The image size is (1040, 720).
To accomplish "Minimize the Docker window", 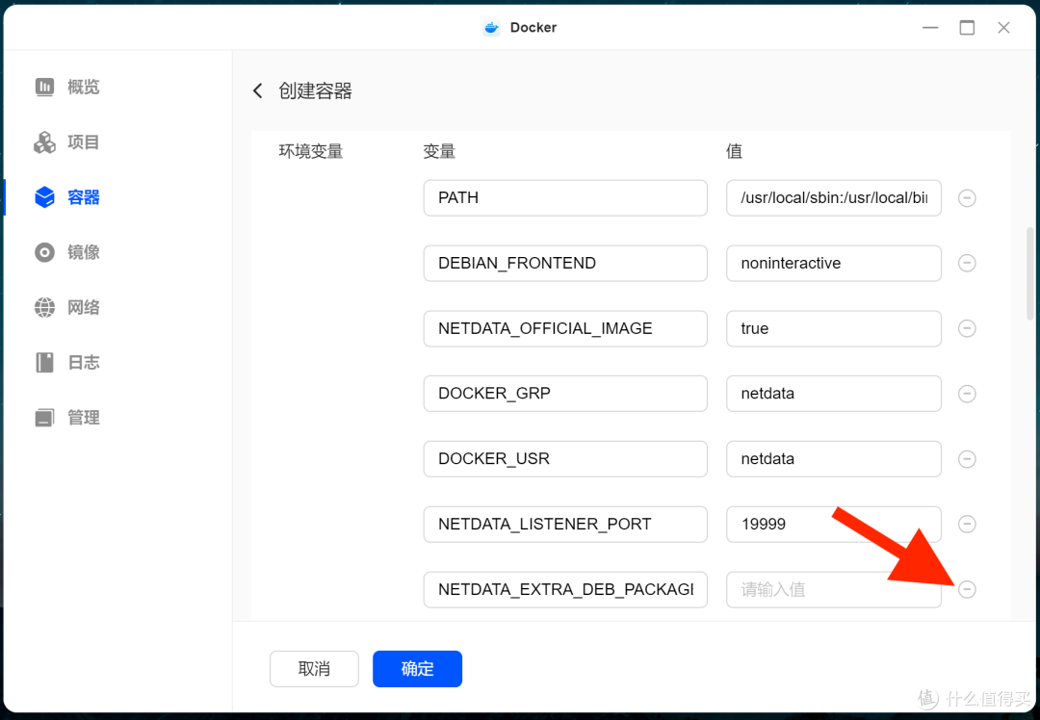I will tap(930, 27).
